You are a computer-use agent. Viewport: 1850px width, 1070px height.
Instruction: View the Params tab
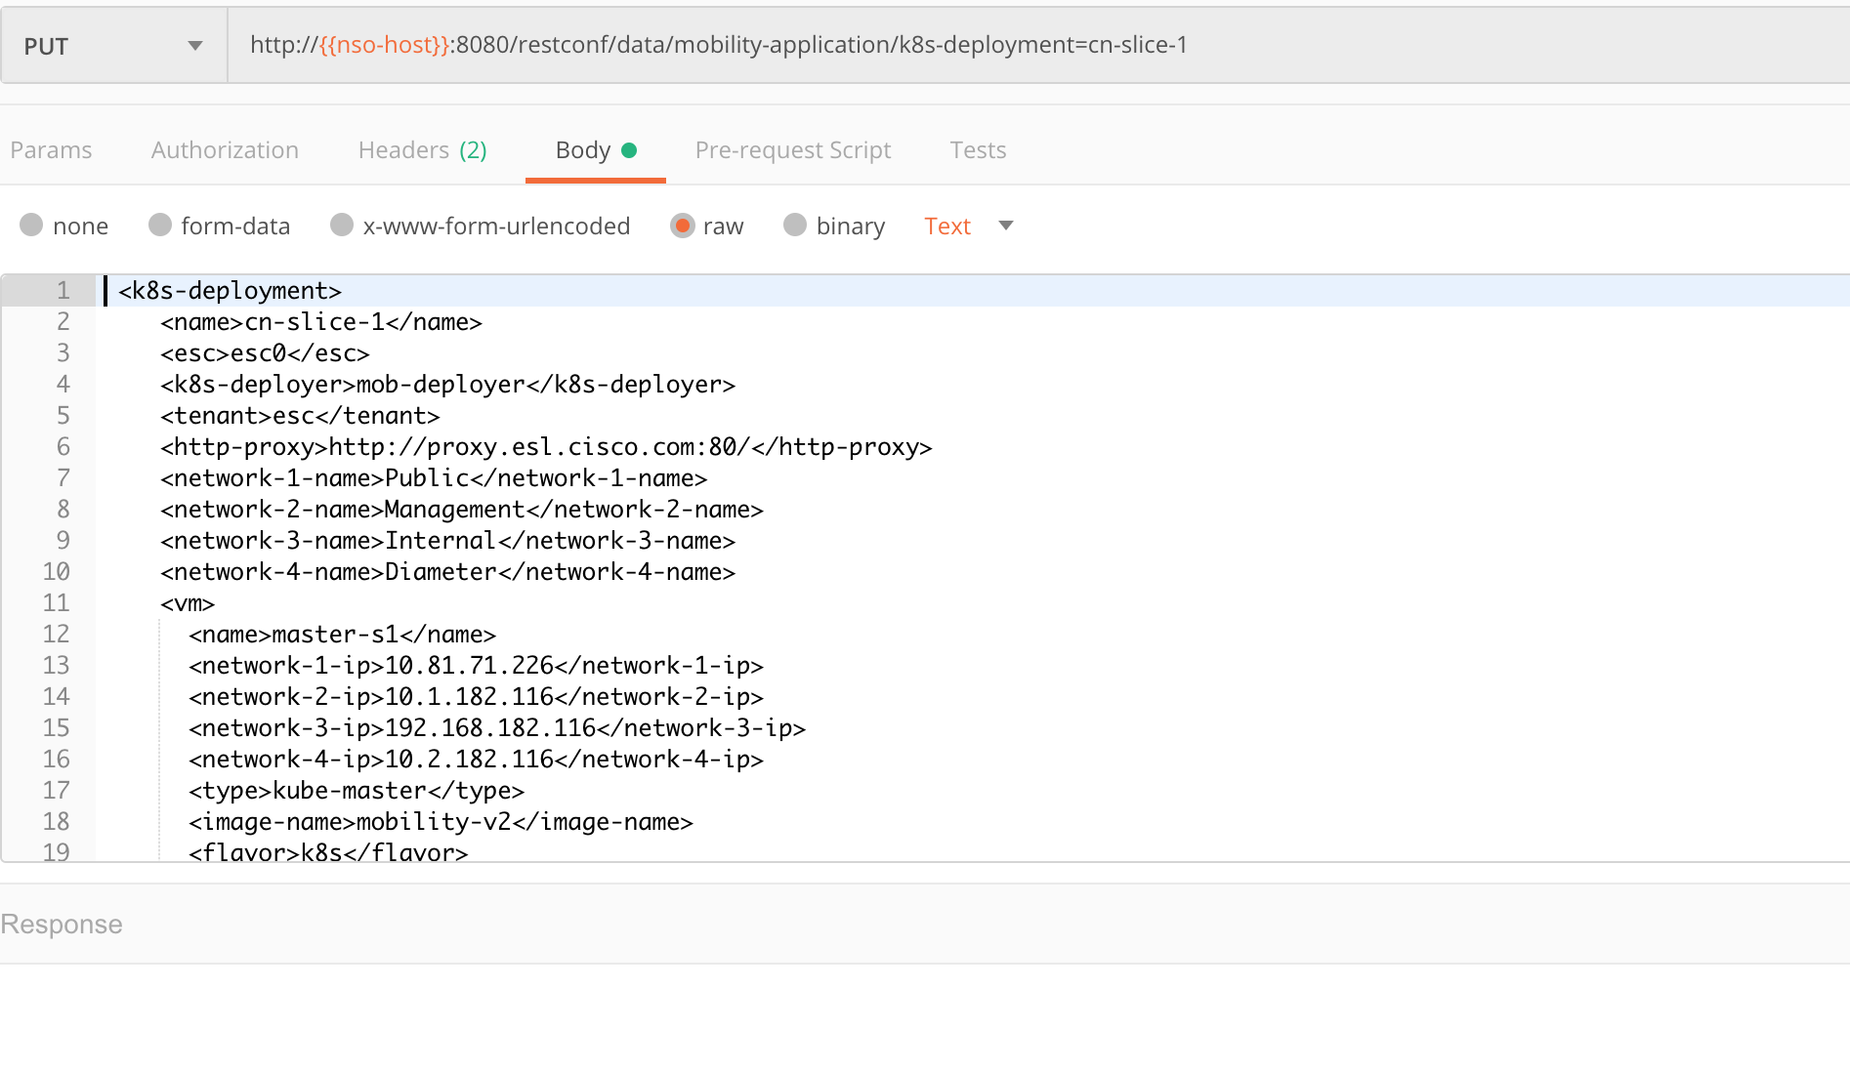(x=51, y=149)
